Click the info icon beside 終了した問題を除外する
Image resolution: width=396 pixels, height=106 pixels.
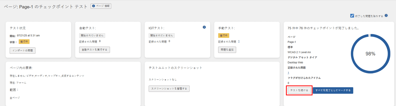tap(386, 15)
